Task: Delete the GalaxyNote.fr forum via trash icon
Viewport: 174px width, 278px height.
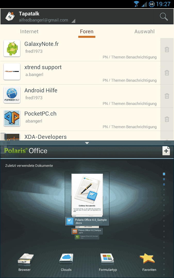Action: [167, 49]
